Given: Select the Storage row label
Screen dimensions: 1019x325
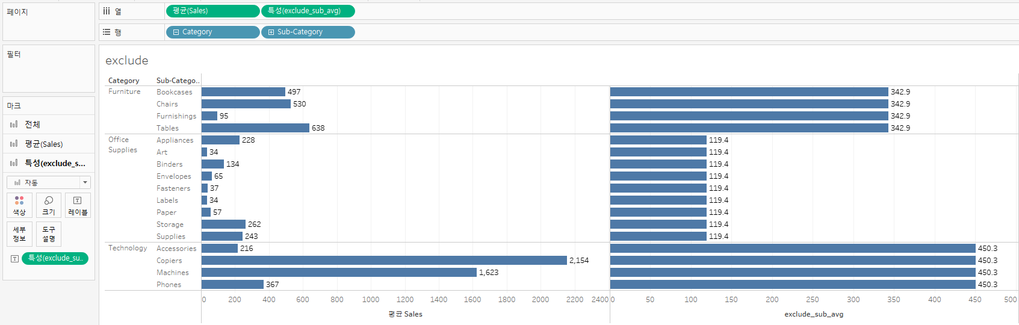Looking at the screenshot, I should click(x=170, y=224).
